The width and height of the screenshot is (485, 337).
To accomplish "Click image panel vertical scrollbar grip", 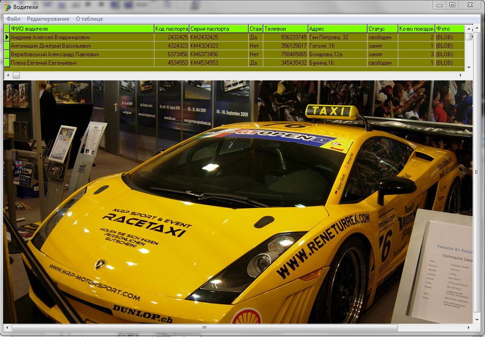I will point(476,172).
